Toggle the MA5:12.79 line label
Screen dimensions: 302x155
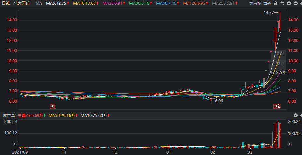58,3
